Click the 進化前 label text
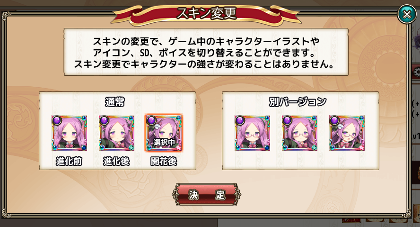The image size is (420, 227). point(69,161)
